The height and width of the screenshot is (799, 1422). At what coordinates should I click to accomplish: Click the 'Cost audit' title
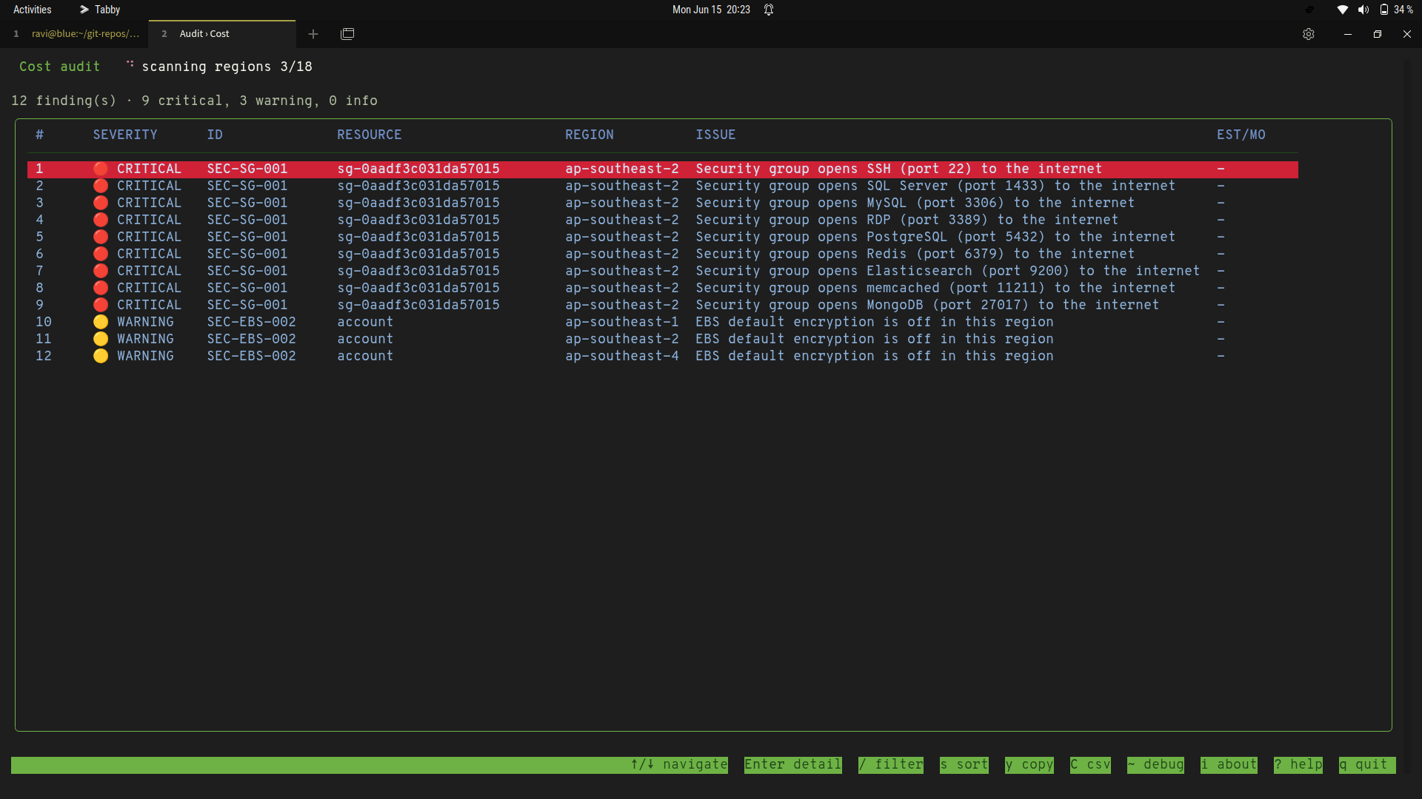pos(59,67)
